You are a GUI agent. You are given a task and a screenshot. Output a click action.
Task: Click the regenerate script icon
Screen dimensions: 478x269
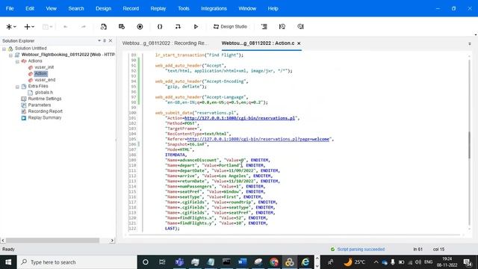click(x=104, y=27)
